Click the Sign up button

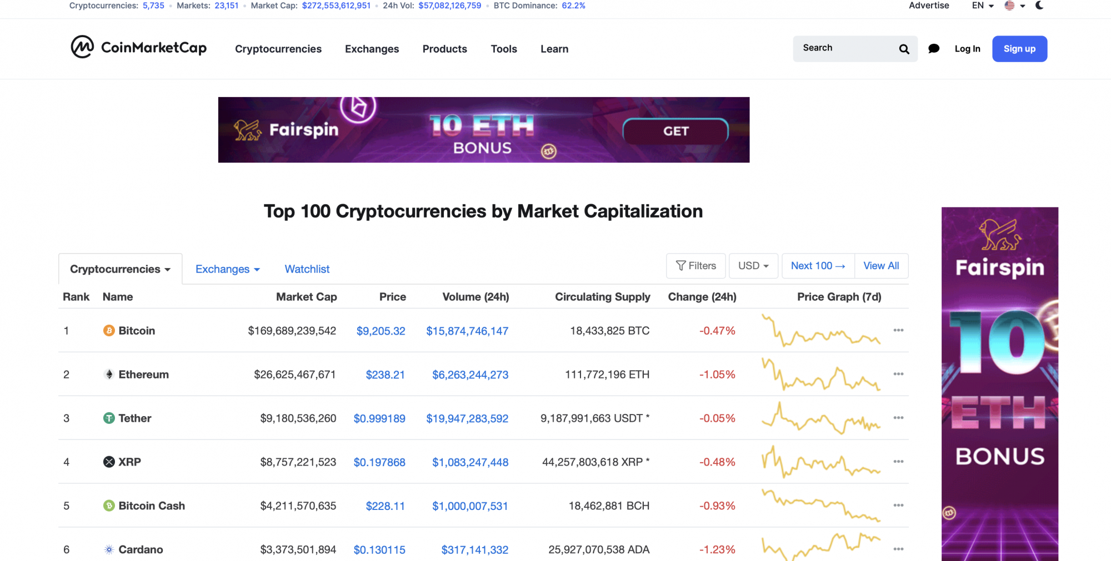point(1019,49)
